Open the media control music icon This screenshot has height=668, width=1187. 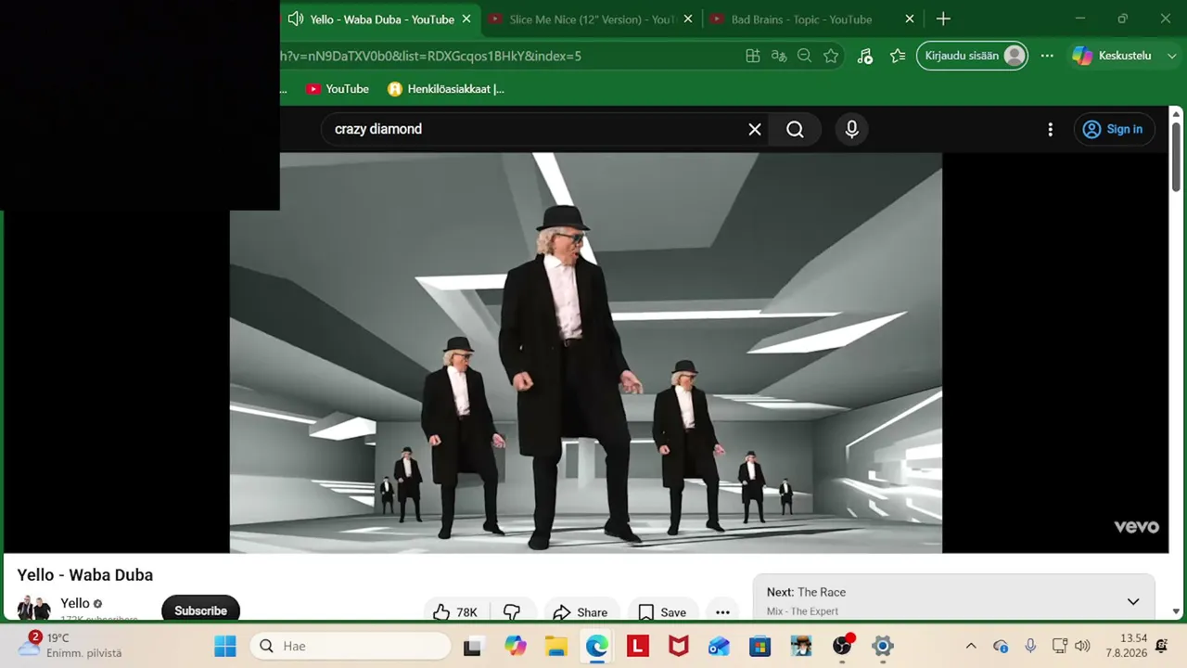(x=865, y=56)
